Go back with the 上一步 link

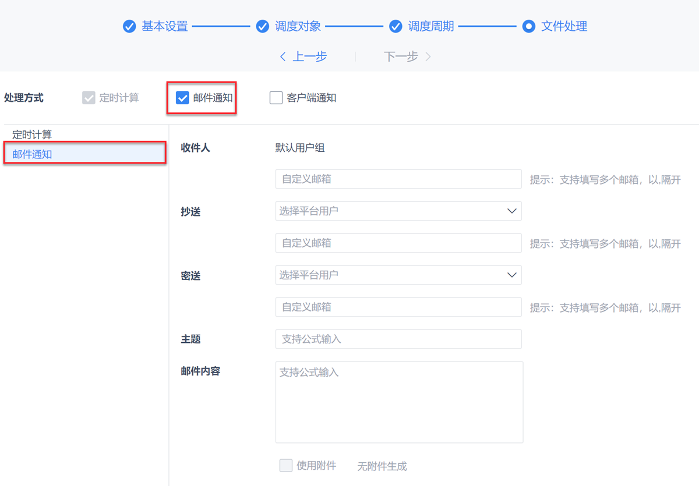309,56
